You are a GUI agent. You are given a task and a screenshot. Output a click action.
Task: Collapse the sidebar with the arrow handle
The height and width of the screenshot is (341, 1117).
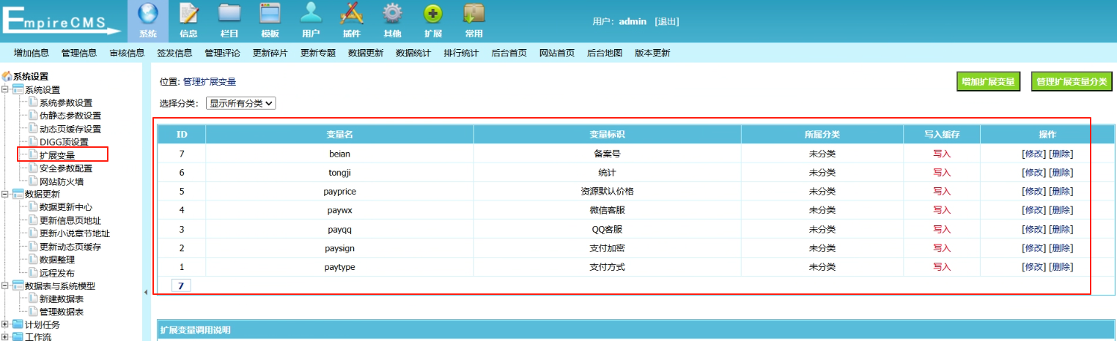145,292
